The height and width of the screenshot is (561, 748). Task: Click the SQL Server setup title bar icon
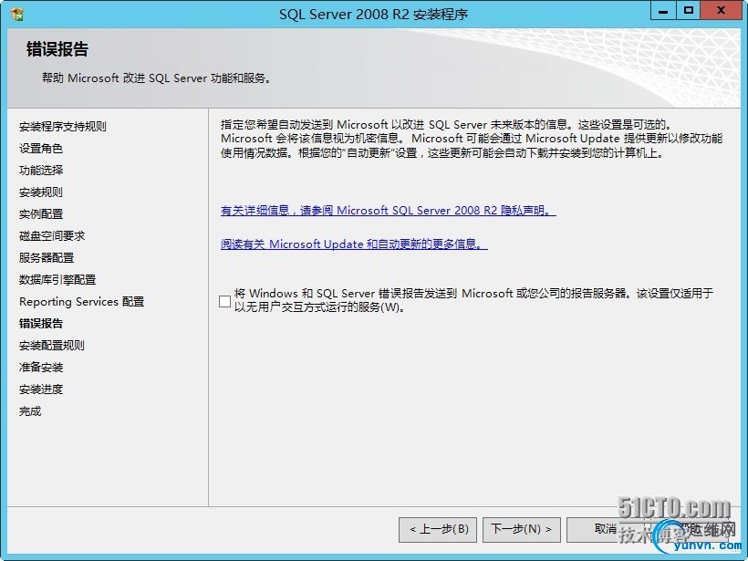coord(16,15)
